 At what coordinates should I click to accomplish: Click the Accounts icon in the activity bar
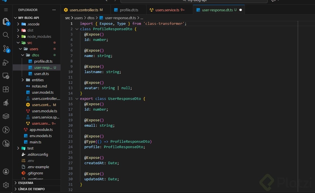(6, 172)
